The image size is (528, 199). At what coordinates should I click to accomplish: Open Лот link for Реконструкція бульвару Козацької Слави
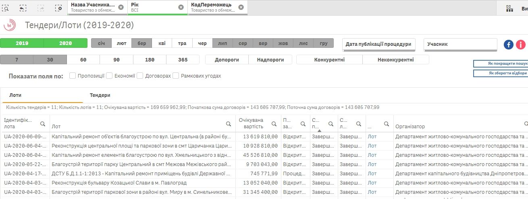click(372, 183)
